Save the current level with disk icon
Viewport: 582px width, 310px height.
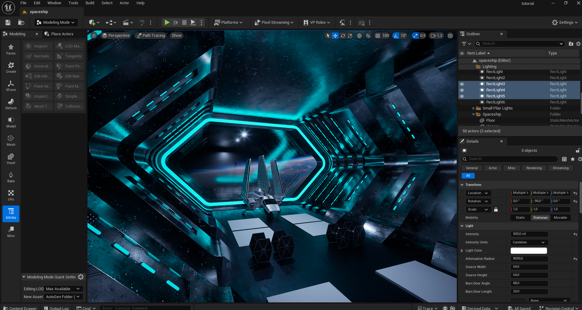[8, 23]
